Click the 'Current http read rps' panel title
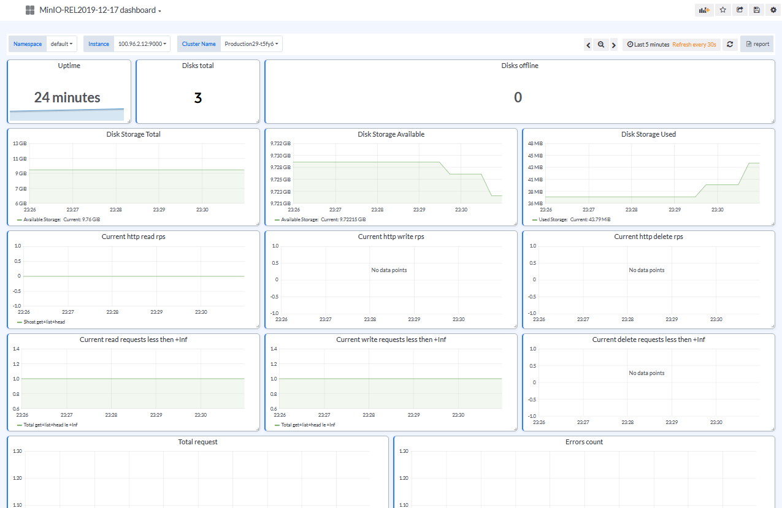Viewport: 782px width, 508px height. click(x=134, y=237)
